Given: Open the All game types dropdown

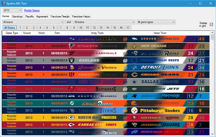Looking at the screenshot, I should pos(156,22).
